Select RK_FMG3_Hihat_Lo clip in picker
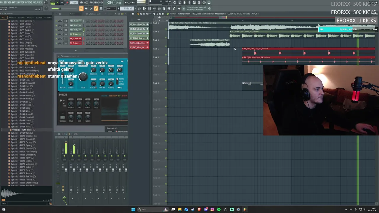This screenshot has height=213, width=379. point(139,47)
